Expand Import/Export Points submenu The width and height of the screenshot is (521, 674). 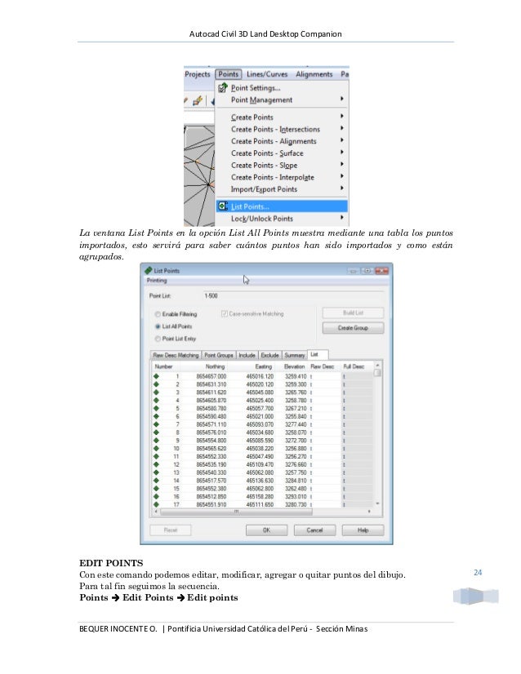click(x=282, y=189)
